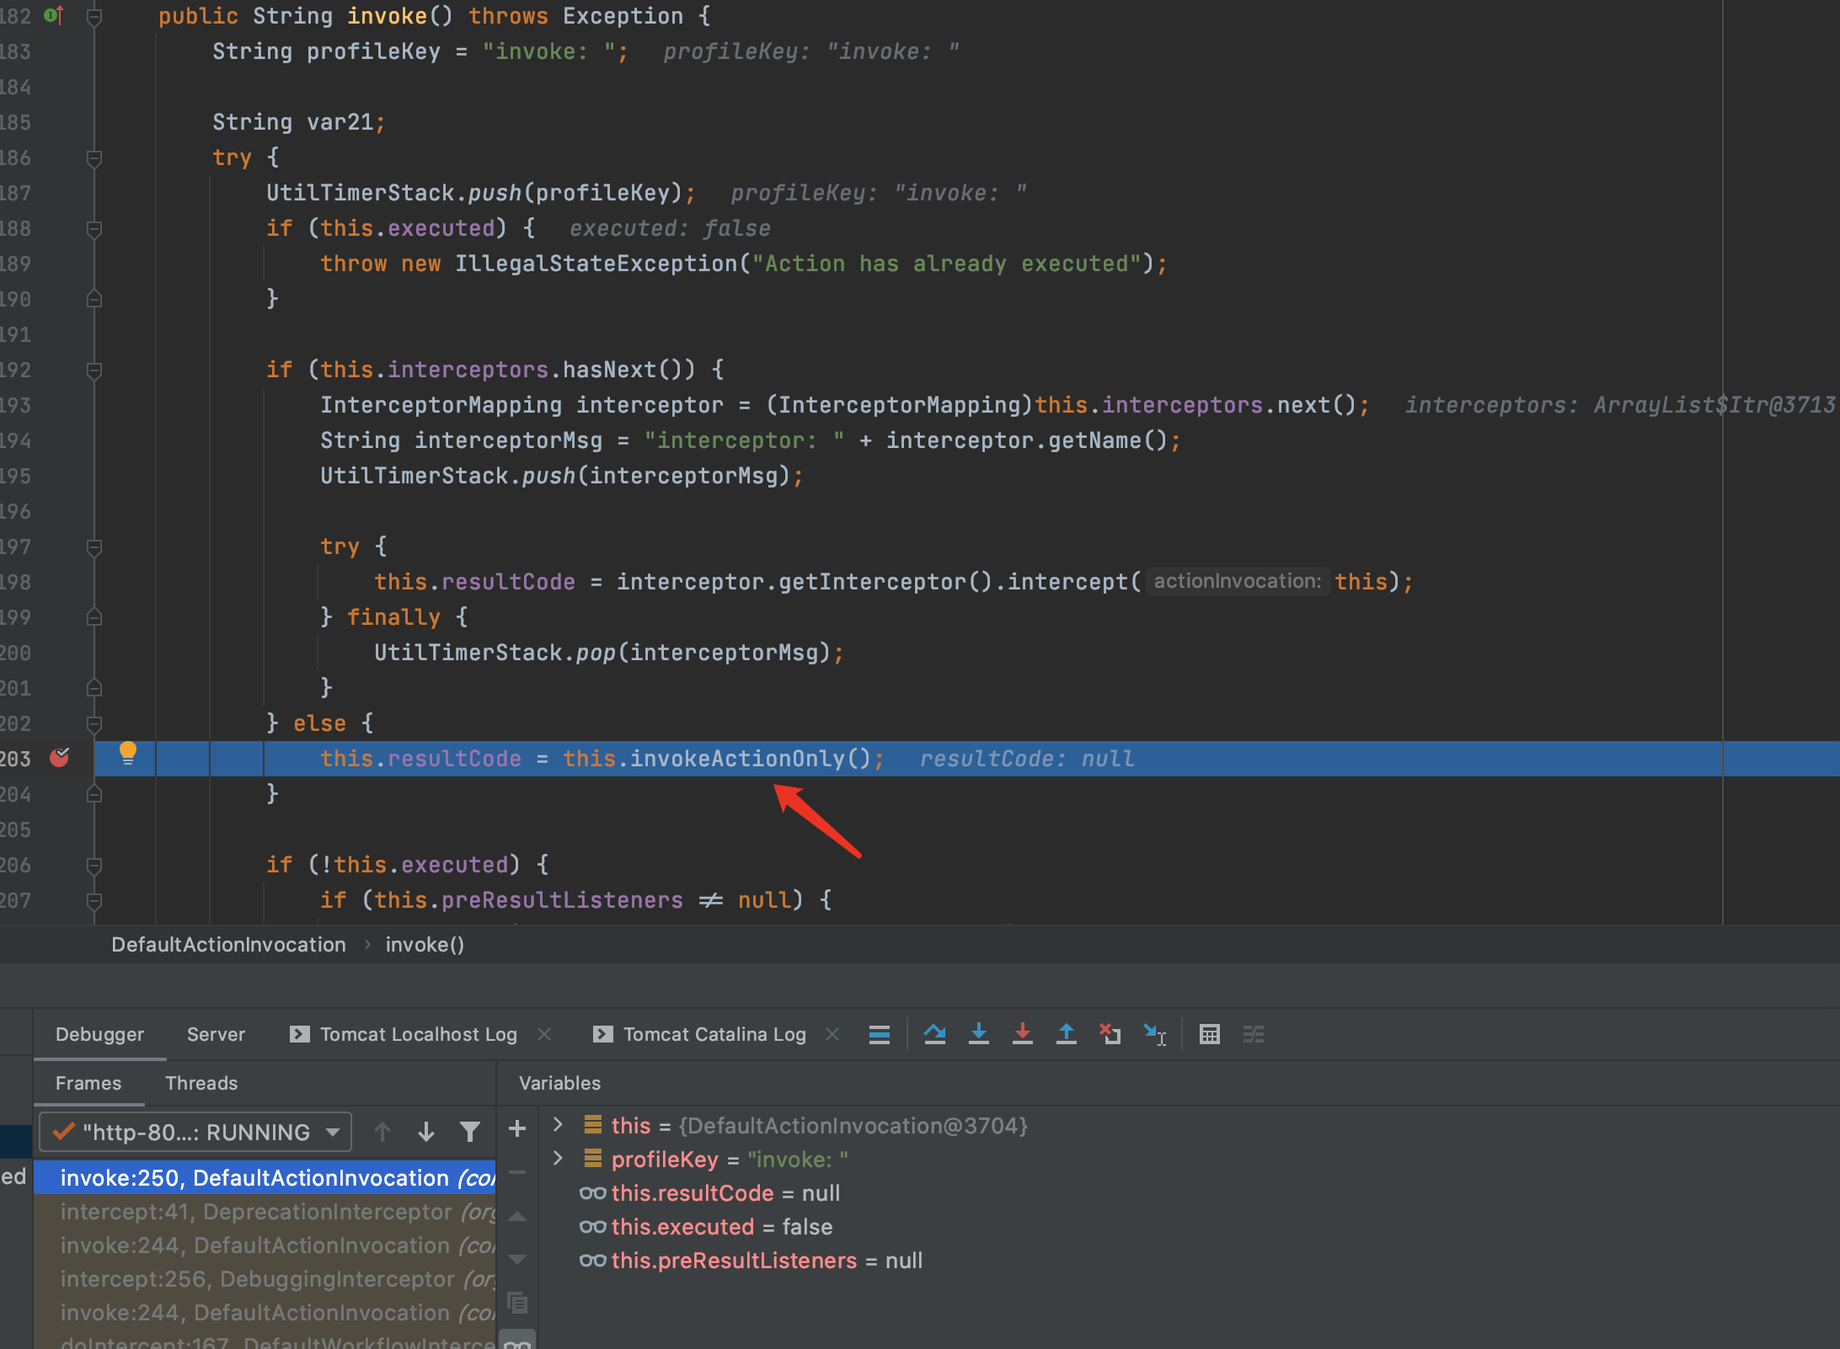Click the actionInvocation: parameter hint, line 198
Screen dimensions: 1840x1349
[1237, 581]
